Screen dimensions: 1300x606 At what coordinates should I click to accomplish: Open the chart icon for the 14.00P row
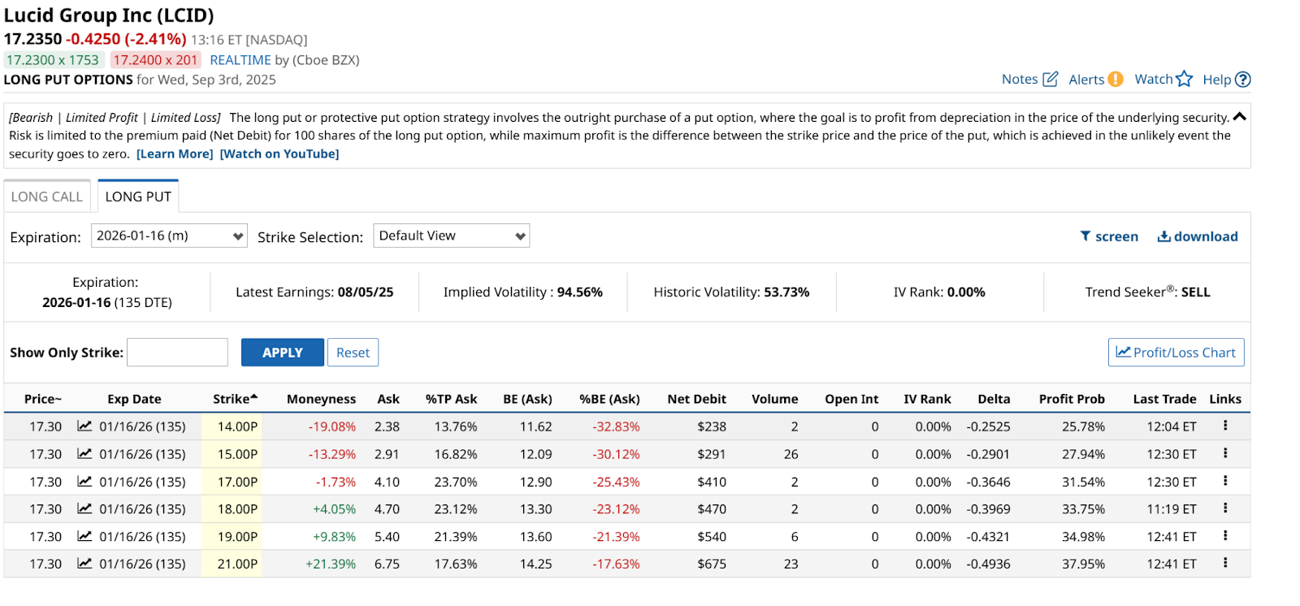point(84,426)
